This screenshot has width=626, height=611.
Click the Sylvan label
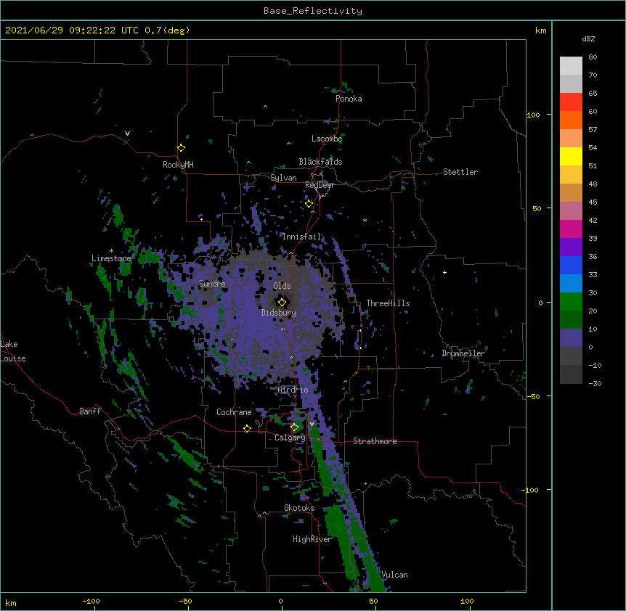coord(283,178)
